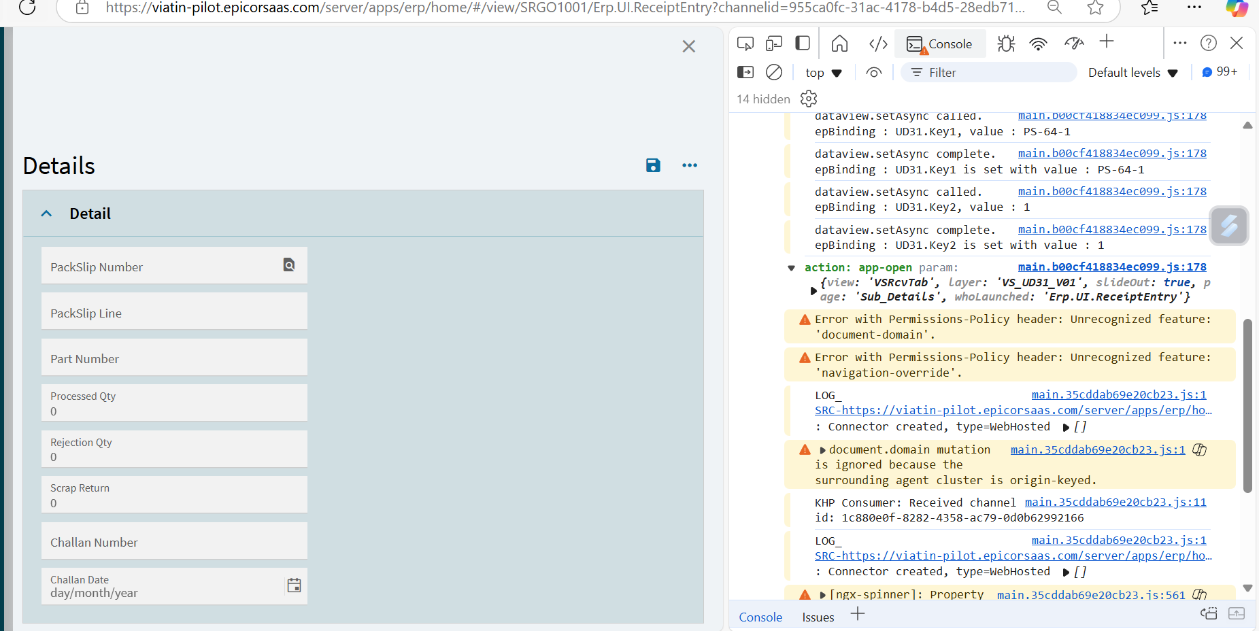Open the Copilot icon
1259x631 pixels.
pyautogui.click(x=1237, y=7)
